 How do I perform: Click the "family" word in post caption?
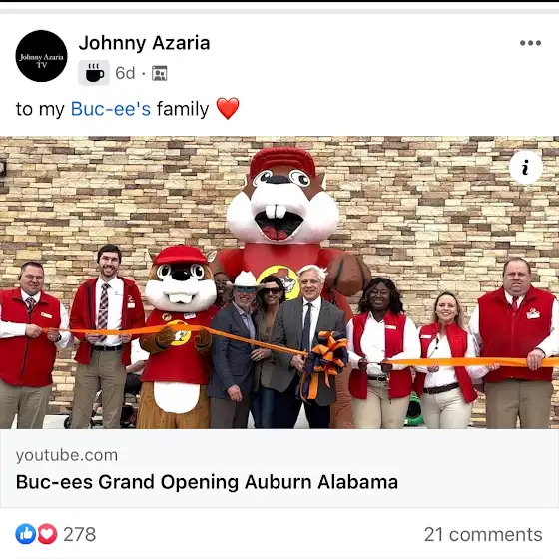[x=183, y=109]
